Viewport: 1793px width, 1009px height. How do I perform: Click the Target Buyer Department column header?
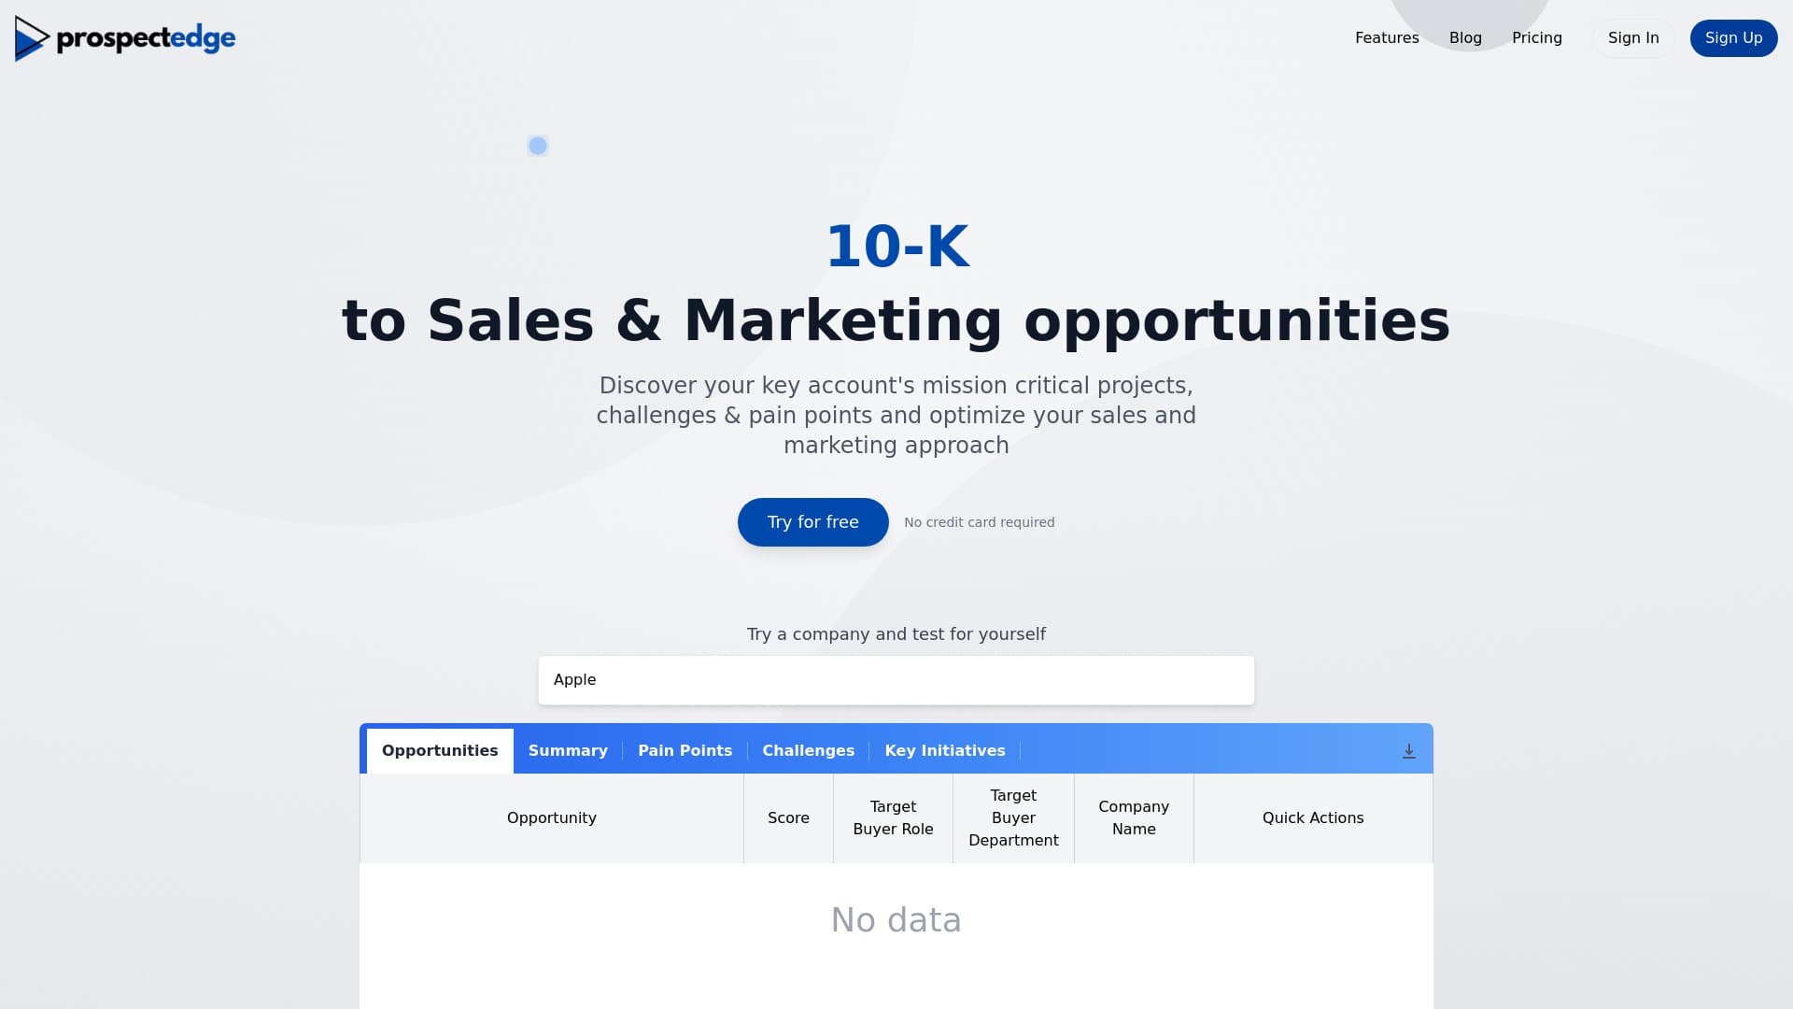click(1013, 818)
